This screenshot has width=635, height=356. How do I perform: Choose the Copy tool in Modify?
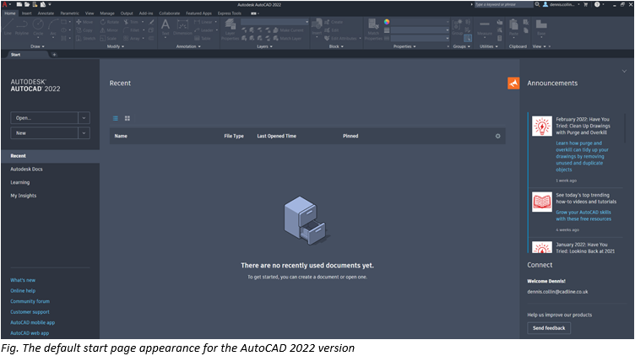pyautogui.click(x=84, y=30)
